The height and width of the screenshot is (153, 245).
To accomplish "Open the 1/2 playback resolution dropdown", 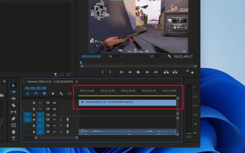I will [x=156, y=56].
